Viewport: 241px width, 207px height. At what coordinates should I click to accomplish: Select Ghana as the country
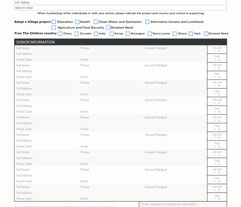[x=175, y=34]
